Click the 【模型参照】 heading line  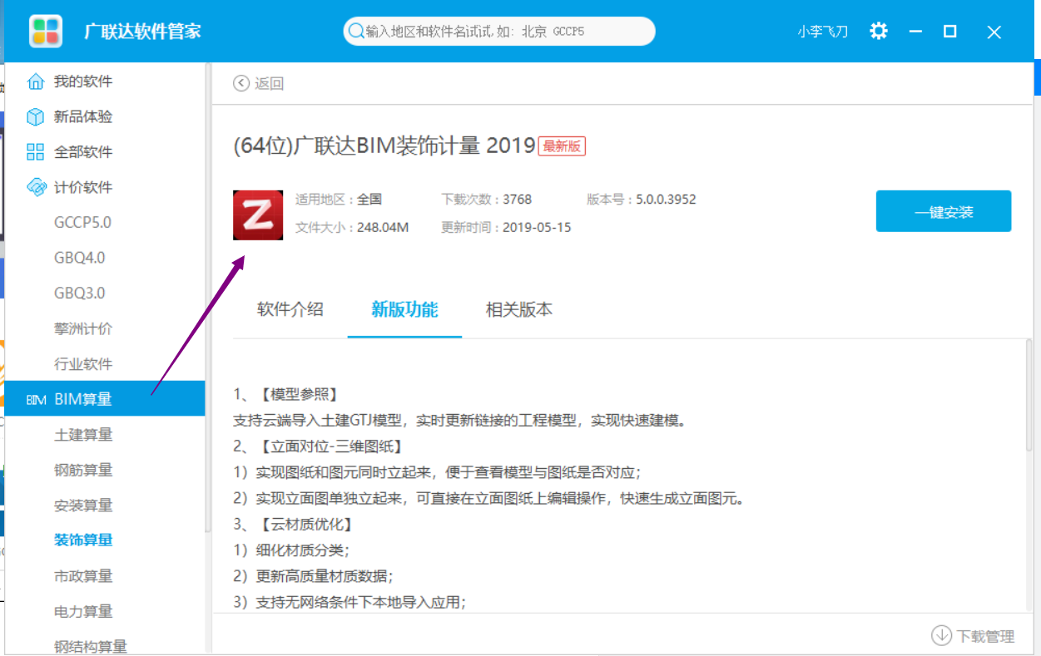(x=287, y=394)
